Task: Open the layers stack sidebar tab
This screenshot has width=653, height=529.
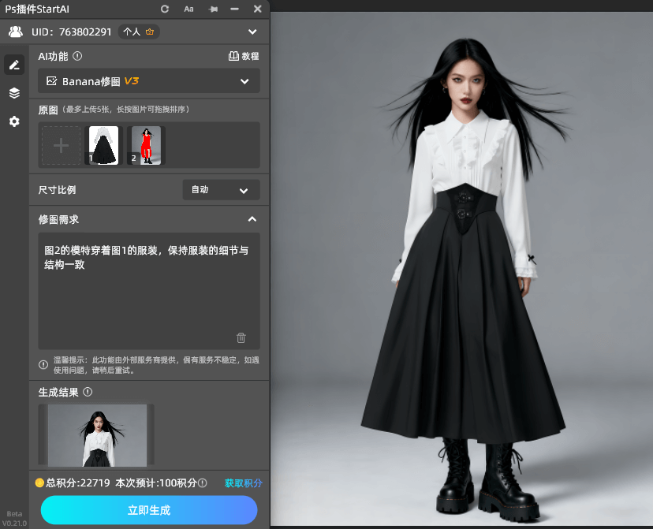Action: [14, 93]
